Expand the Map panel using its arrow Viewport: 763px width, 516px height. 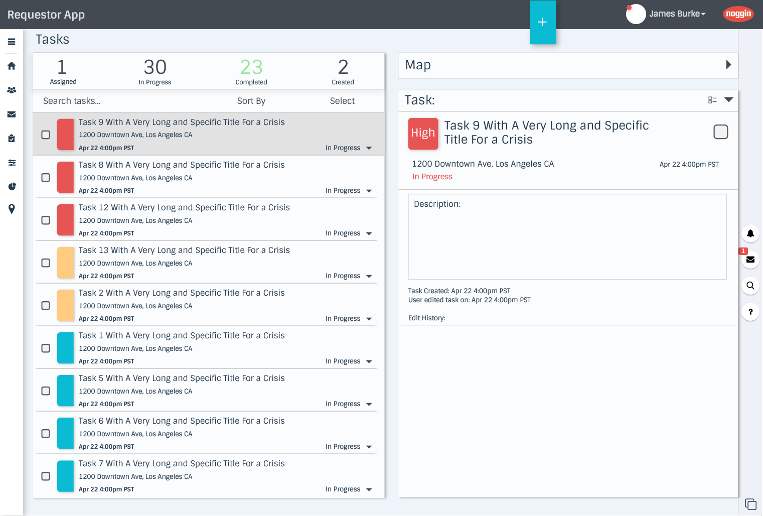tap(729, 65)
